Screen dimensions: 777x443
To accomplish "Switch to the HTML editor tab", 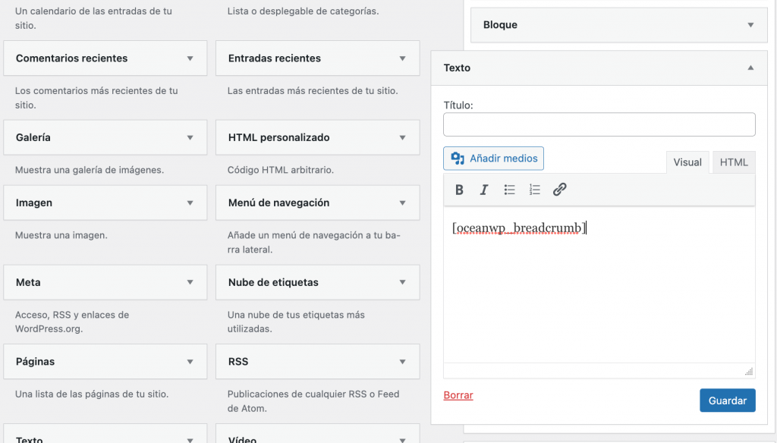I will 734,162.
